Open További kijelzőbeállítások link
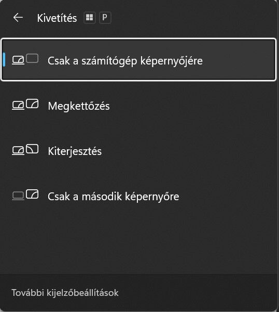Viewport: 279px width, 312px height. tap(65, 293)
